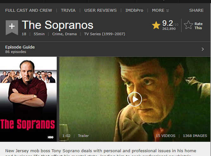Click the gold rating star icon
The width and height of the screenshot is (211, 156).
[x=156, y=25]
